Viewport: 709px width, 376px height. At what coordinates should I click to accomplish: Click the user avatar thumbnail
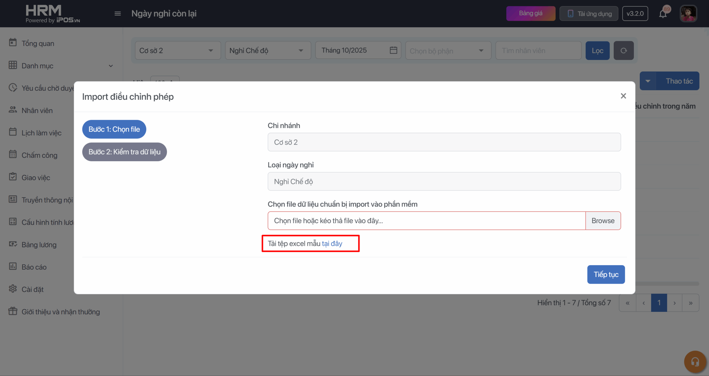point(688,14)
